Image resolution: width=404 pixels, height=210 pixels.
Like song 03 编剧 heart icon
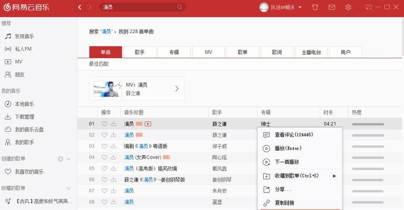104,146
